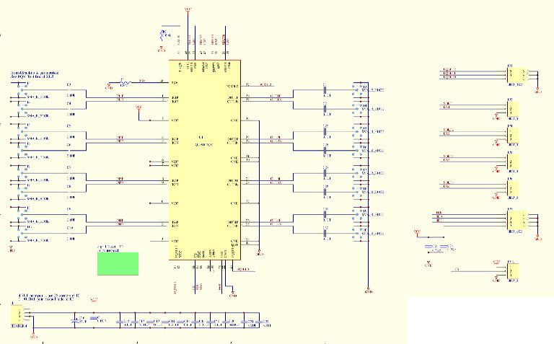Select the inductor symbol left of the IC

[x=124, y=84]
